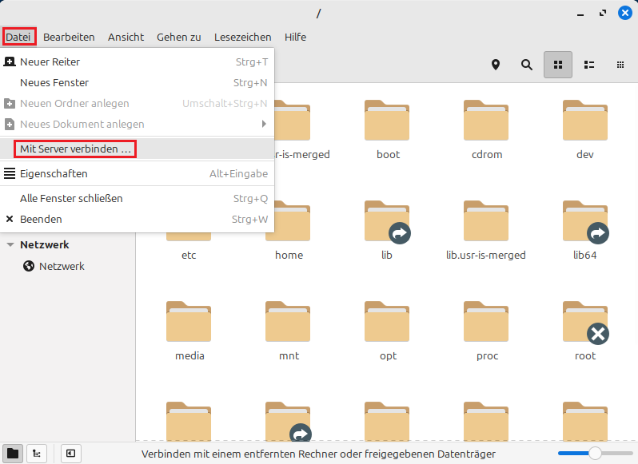Select Neuer Reiter menu entry

(x=50, y=61)
